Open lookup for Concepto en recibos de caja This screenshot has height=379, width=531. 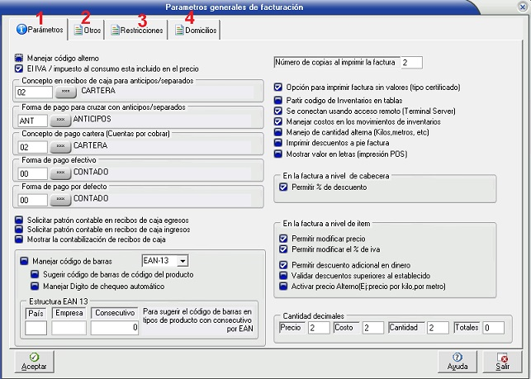pos(61,92)
